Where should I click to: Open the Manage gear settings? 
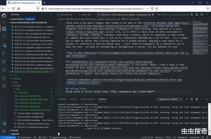pos(4,131)
